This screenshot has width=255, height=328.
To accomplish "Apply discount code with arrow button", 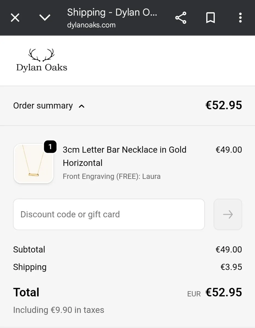I will click(x=228, y=214).
